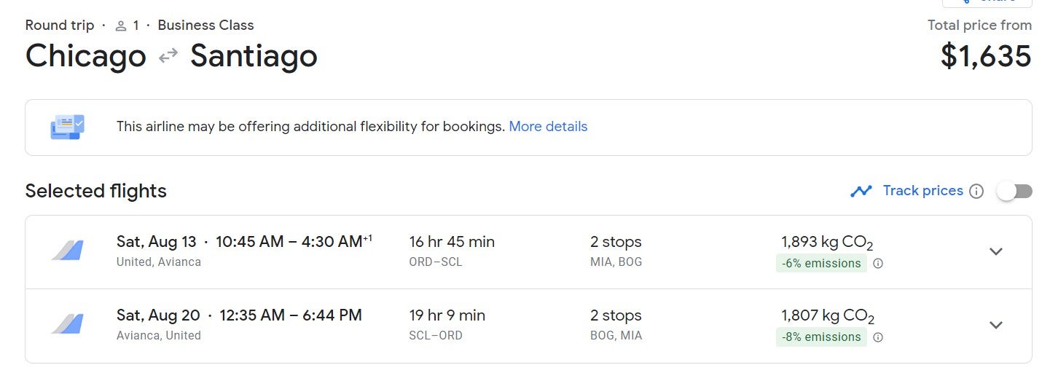Open the More details link
Viewport: 1050px width, 381px height.
tap(548, 127)
